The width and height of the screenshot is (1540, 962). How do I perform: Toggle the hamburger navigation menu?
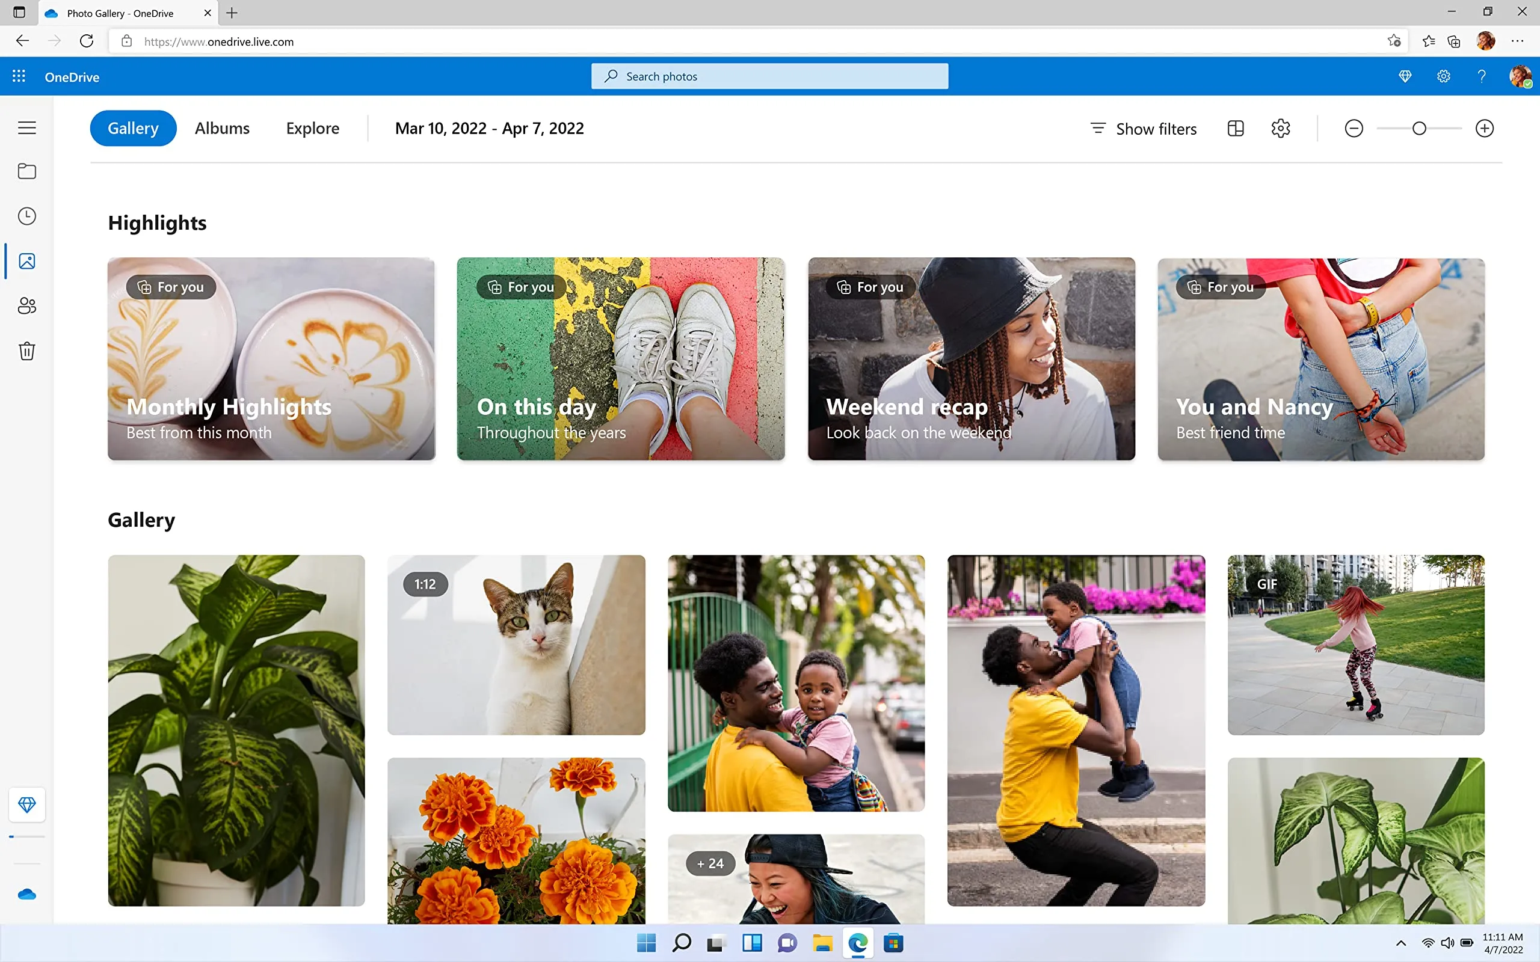click(x=26, y=128)
